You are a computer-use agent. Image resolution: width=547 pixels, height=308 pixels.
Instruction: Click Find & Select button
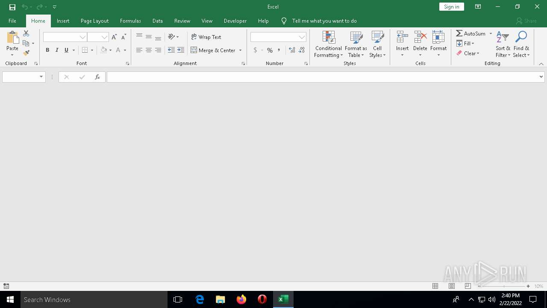521,44
